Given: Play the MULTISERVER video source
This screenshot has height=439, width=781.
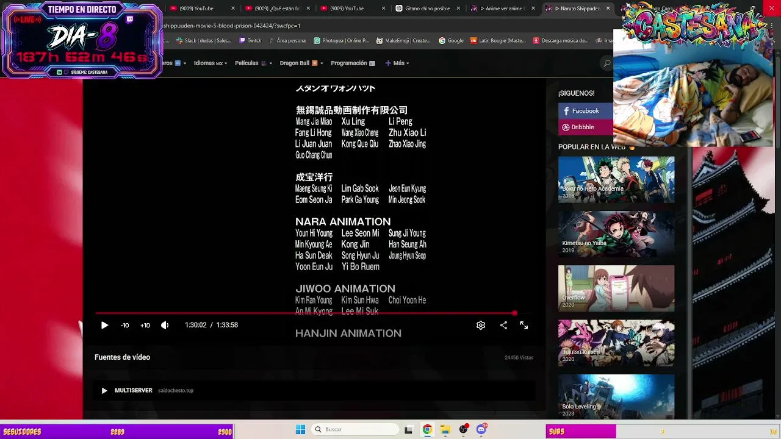Looking at the screenshot, I should click(104, 391).
